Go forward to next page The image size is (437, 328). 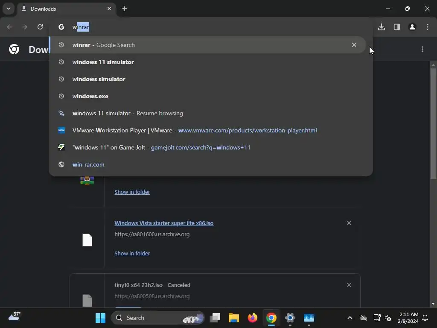click(25, 27)
